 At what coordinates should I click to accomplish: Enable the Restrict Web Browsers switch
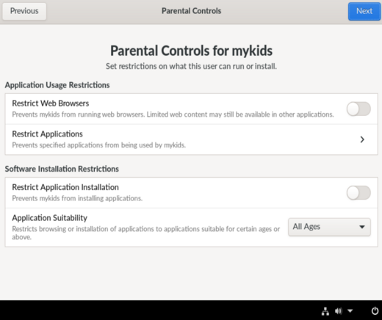[x=358, y=109]
